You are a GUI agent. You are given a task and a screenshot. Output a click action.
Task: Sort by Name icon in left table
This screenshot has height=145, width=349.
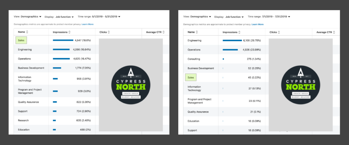(x=27, y=32)
